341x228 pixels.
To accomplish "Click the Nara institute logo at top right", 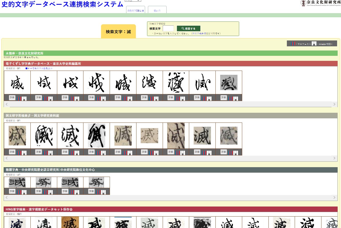I will 321,3.
